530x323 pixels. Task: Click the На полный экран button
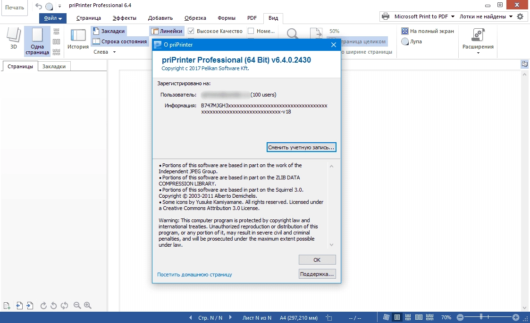(428, 31)
